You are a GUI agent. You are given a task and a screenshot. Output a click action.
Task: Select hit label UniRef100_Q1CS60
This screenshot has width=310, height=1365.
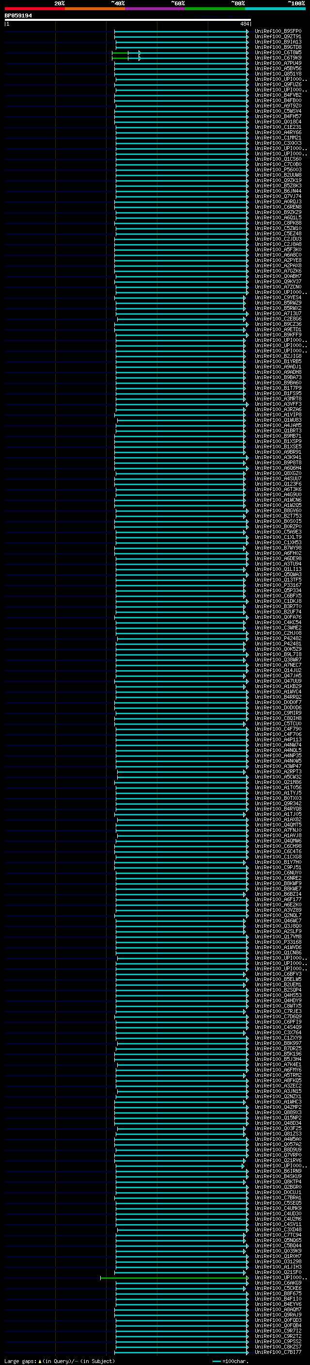[x=278, y=159]
